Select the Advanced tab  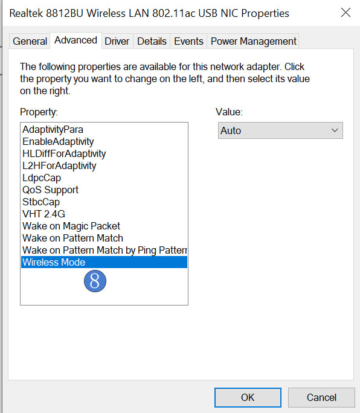tap(76, 40)
